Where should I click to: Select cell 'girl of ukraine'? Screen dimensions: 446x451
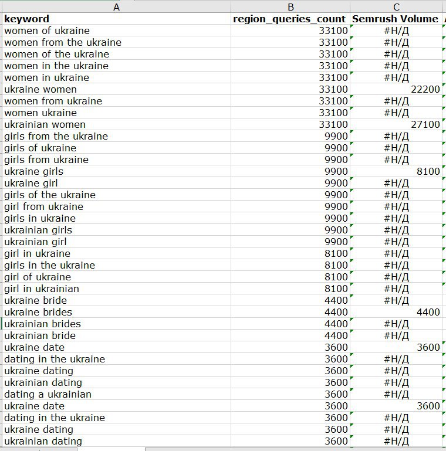coord(116,277)
